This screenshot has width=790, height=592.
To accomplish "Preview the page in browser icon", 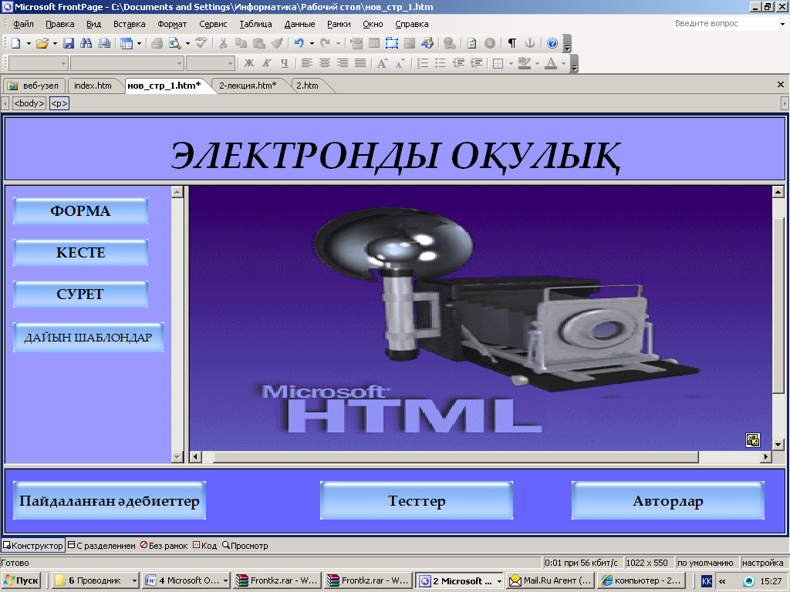I will point(174,43).
